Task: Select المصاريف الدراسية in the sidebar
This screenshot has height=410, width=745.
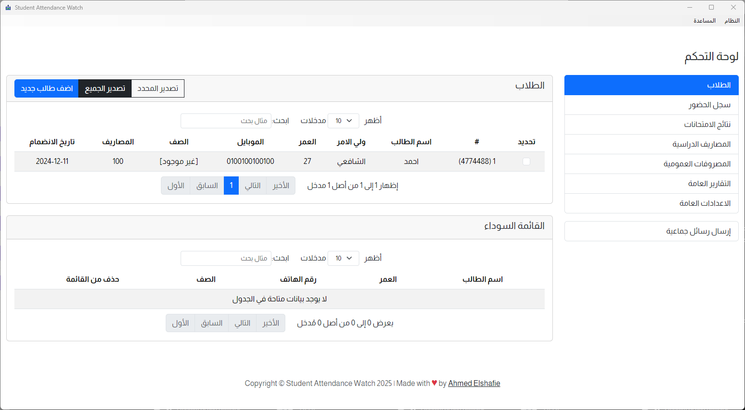Action: [651, 144]
